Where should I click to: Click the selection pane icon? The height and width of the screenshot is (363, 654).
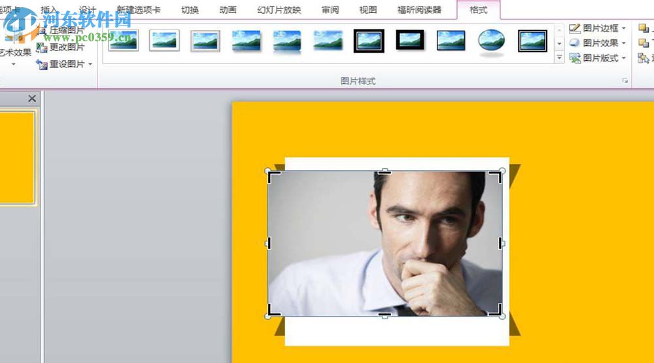(x=644, y=58)
